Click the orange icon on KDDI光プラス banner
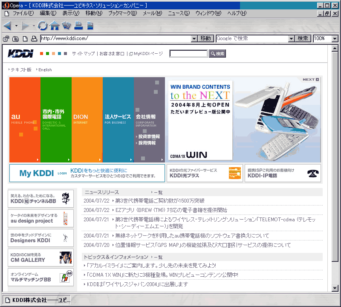Viewport: 341px width, 307px height. coord(235,173)
